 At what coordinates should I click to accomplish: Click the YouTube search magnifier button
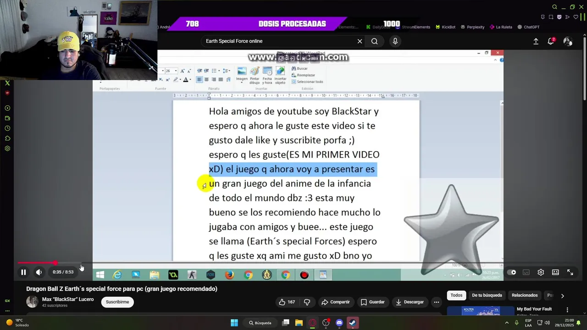374,41
